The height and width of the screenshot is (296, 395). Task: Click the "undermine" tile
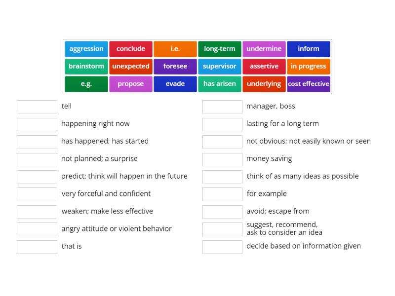click(264, 48)
